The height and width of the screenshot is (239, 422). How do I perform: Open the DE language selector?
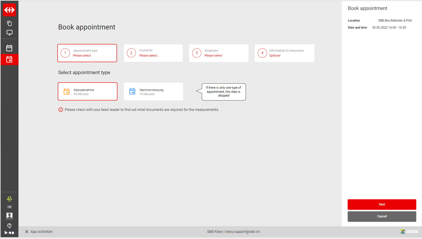coord(10,207)
